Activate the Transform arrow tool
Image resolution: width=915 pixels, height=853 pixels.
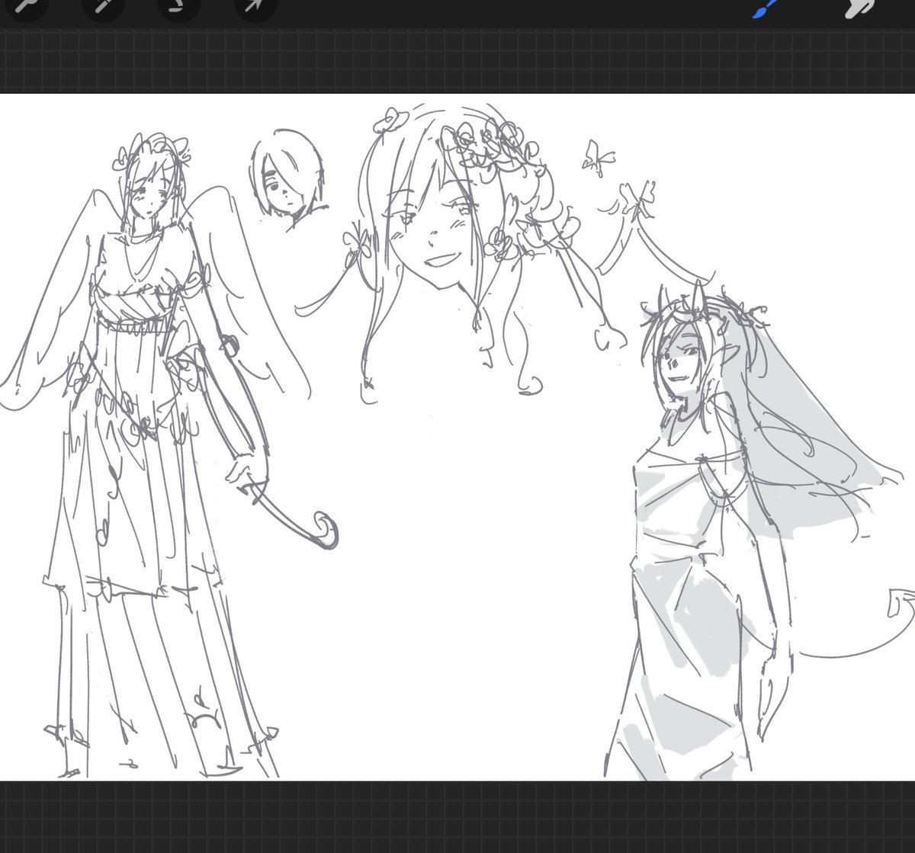coord(254,7)
